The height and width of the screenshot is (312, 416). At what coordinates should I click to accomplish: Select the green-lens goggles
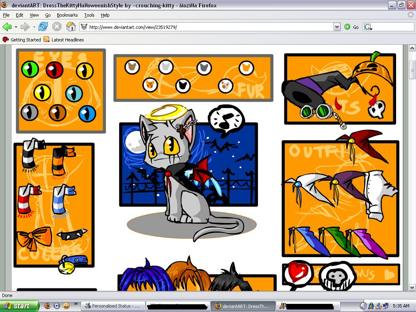(317, 111)
